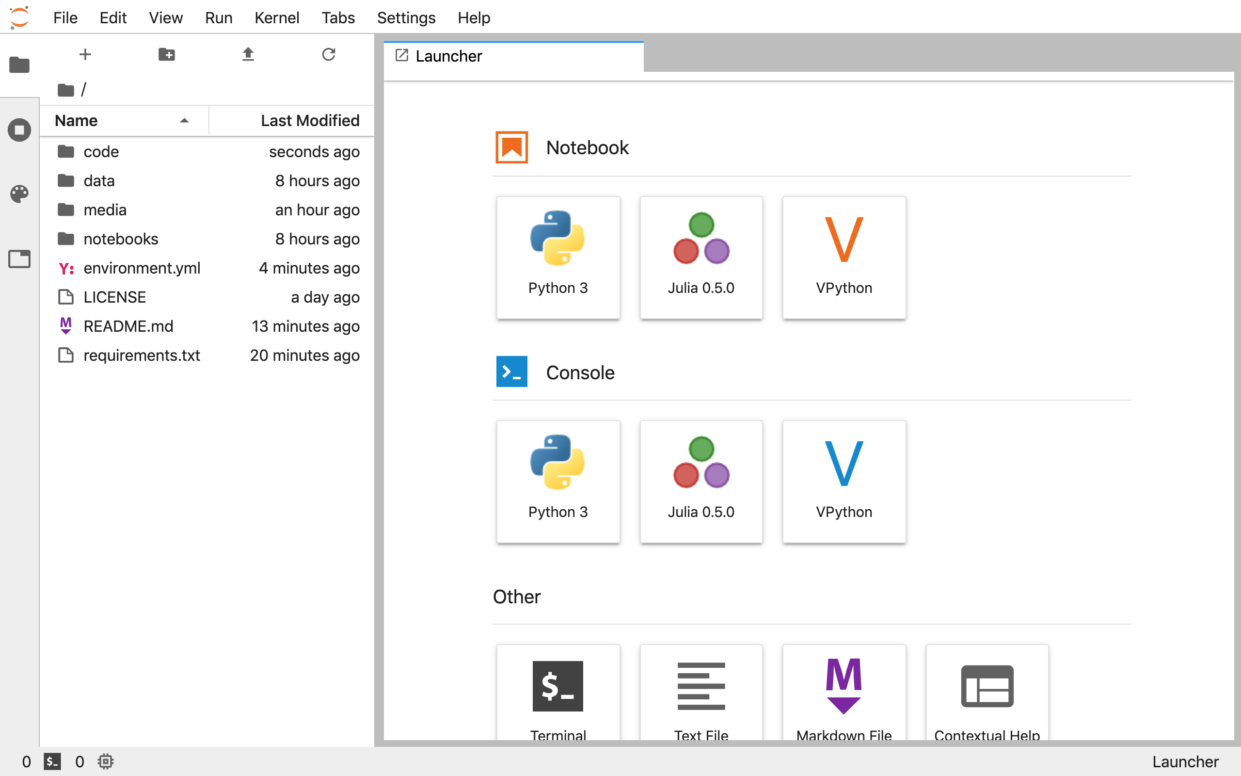Click the Launcher label in status bar
Screen dimensions: 1241x776
[1185, 761]
